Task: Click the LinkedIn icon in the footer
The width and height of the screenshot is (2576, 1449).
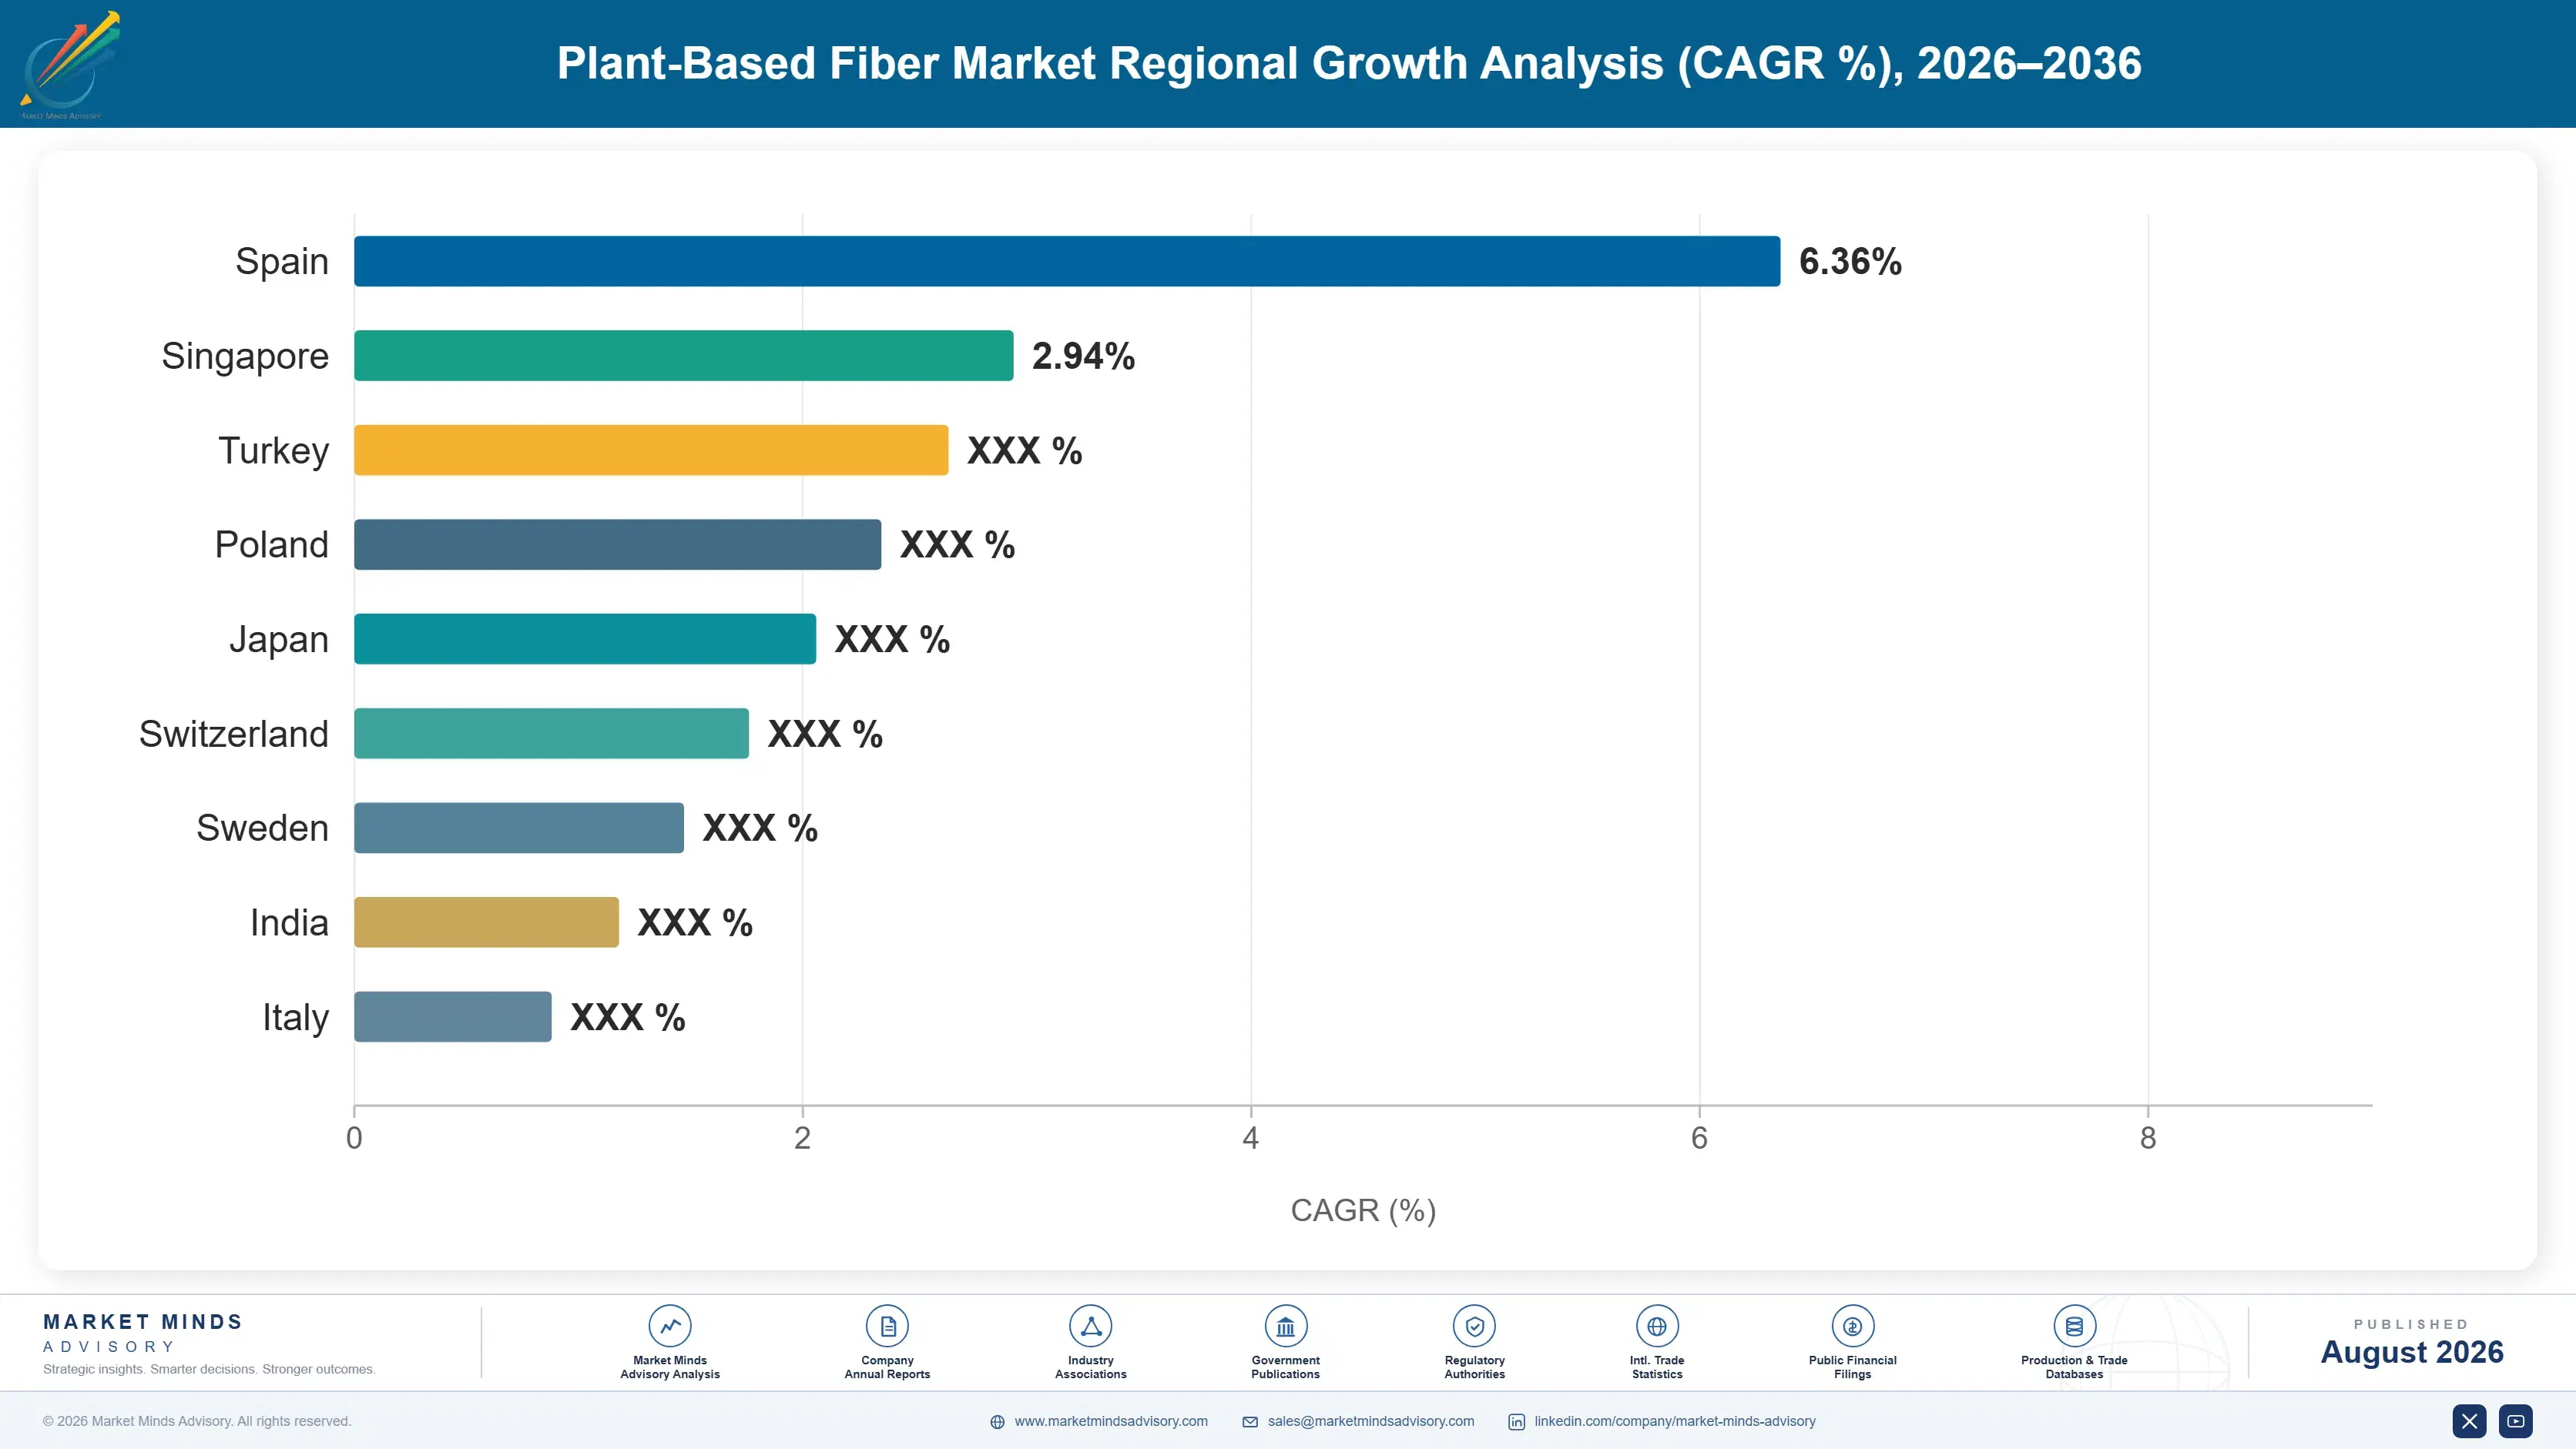Action: [1516, 1422]
